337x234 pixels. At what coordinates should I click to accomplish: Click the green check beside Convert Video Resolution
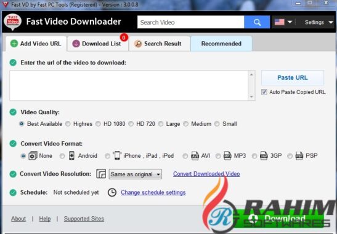[13, 174]
